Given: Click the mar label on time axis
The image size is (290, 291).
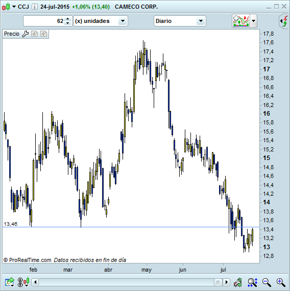Looking at the screenshot, I should pos(68,270).
